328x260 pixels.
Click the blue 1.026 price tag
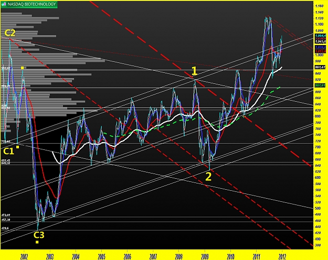click(320, 48)
